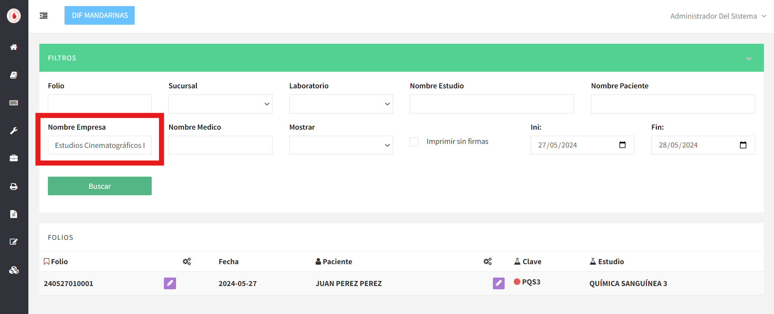
Task: Open the Sucursal dropdown
Action: [x=220, y=104]
